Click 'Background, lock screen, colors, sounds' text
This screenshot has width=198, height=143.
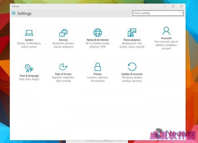(132, 45)
